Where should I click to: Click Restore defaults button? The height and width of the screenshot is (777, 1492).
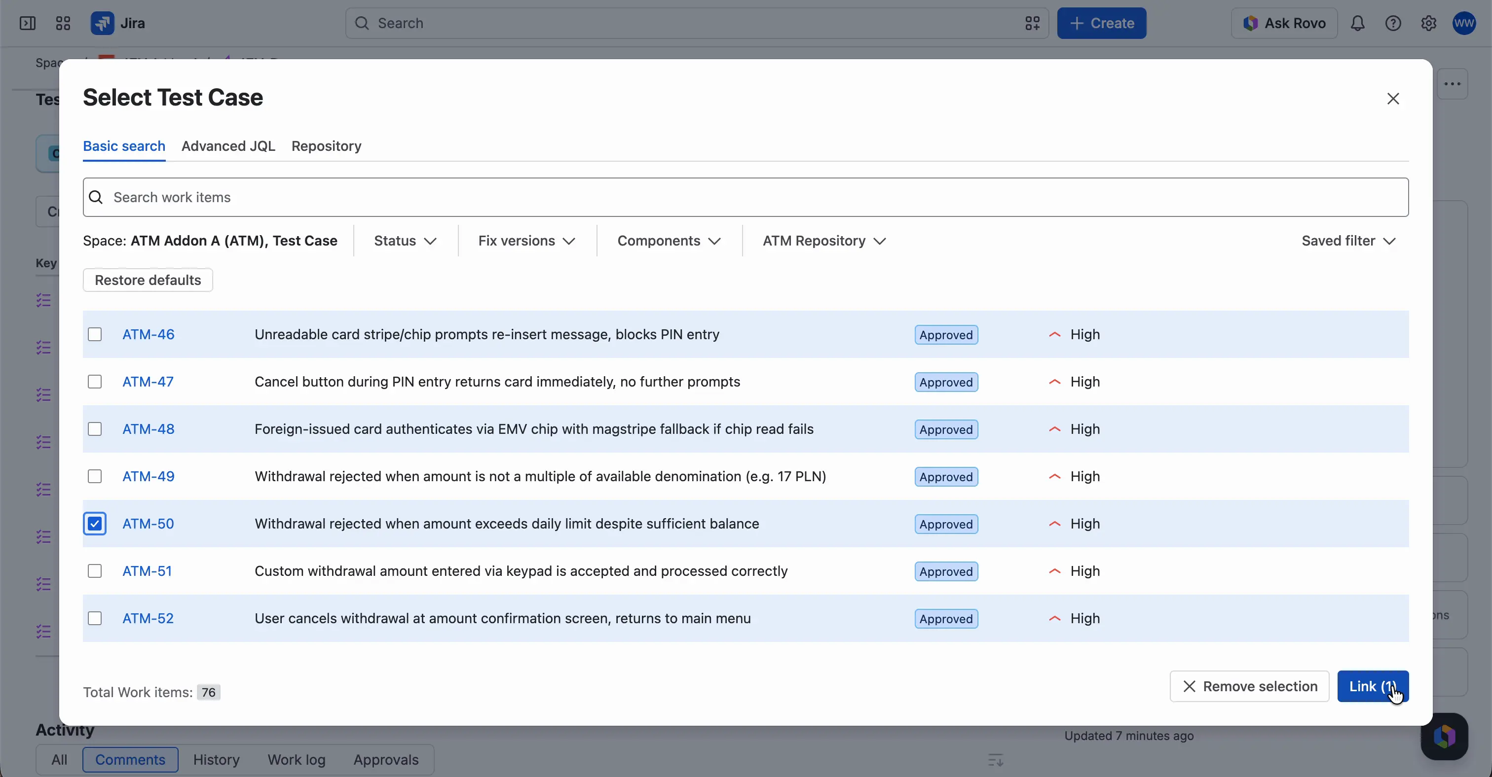(x=148, y=280)
